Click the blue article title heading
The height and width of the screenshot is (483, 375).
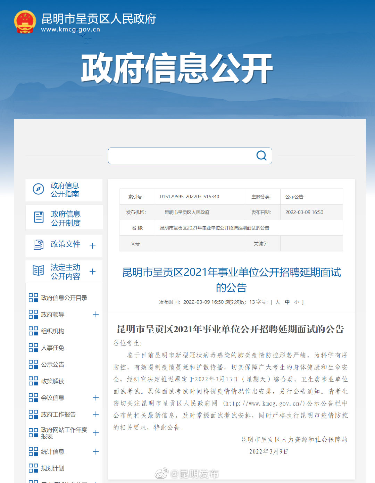[231, 280]
